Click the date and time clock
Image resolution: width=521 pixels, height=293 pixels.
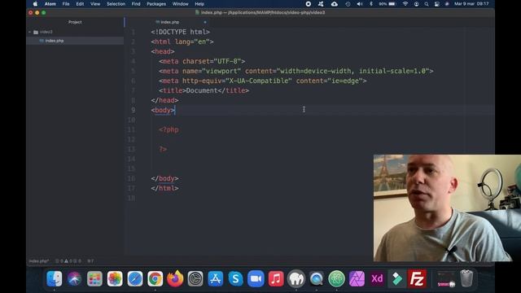[471, 4]
